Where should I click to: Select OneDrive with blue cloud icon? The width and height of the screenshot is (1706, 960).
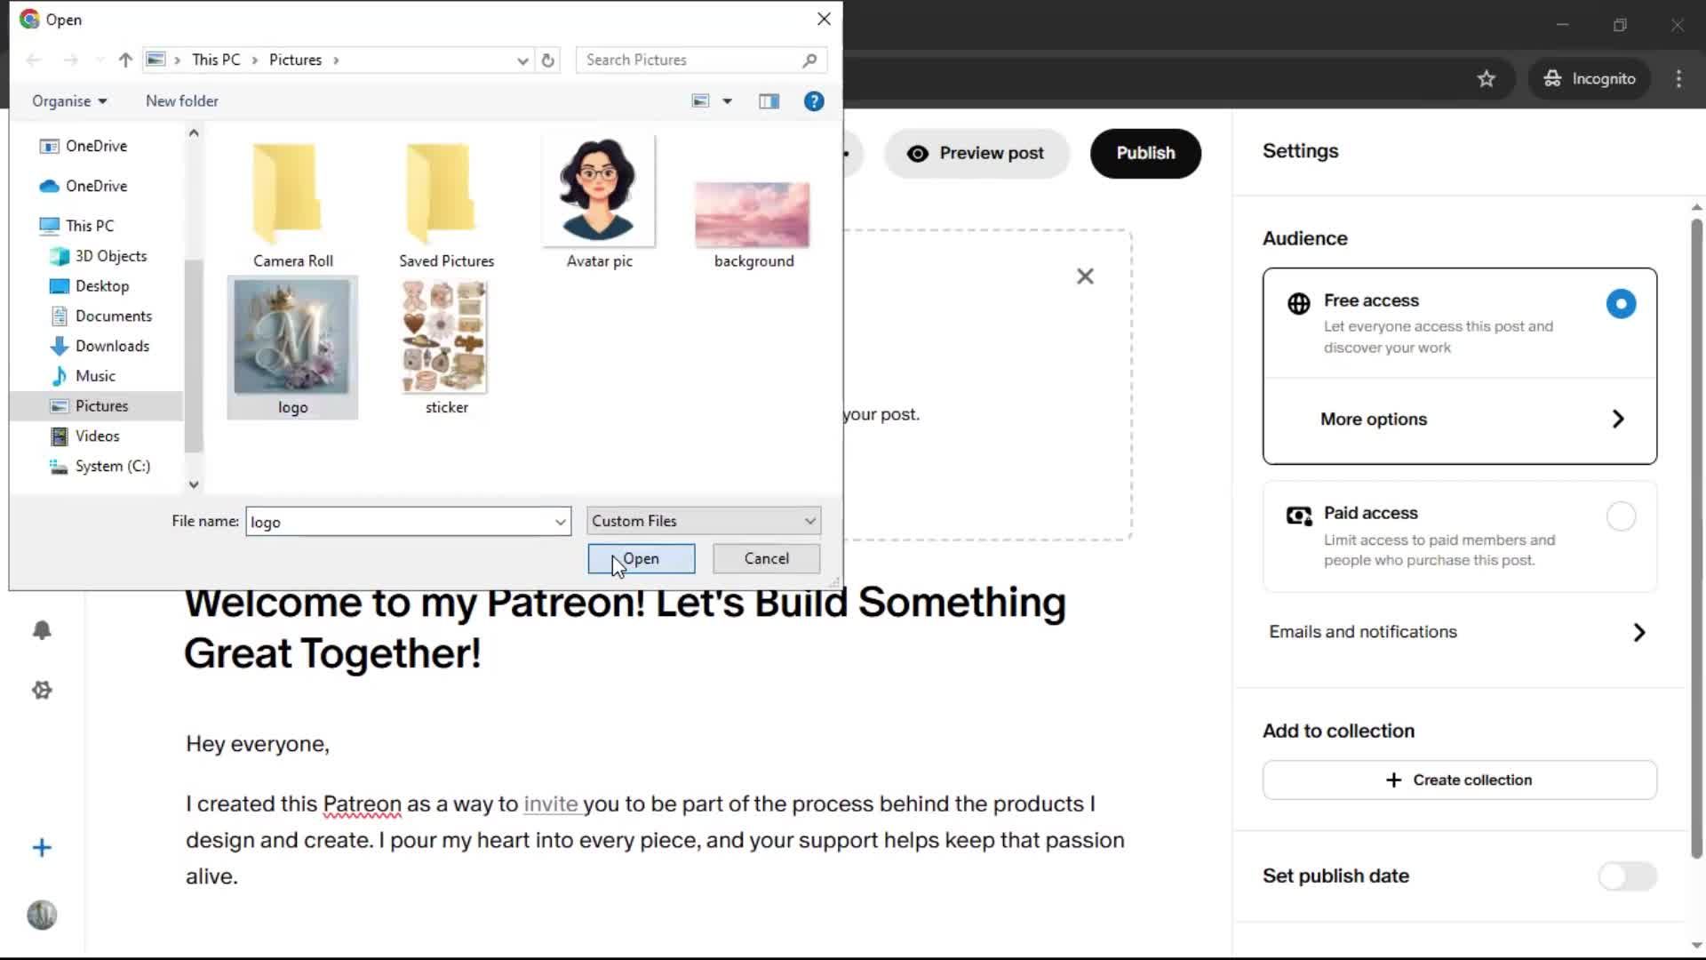pos(84,186)
